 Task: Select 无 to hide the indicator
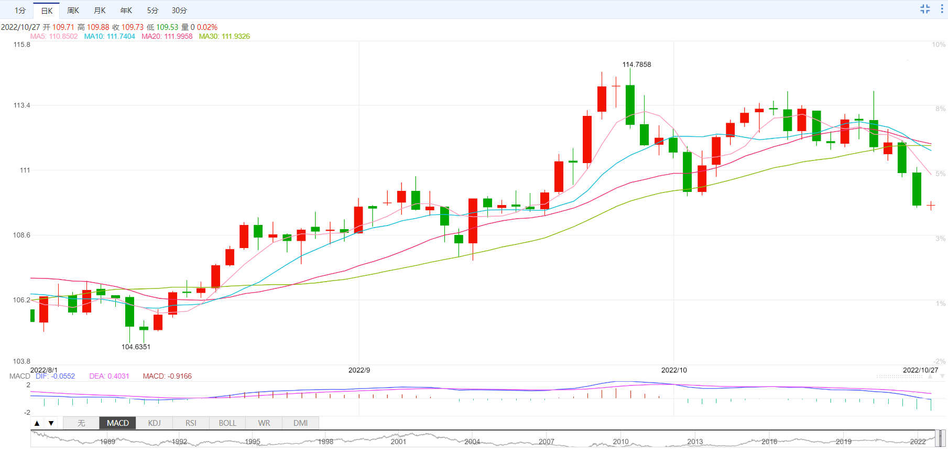coord(81,423)
